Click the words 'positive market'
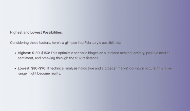The width and height of the screenshot is (190, 111). click(x=158, y=53)
